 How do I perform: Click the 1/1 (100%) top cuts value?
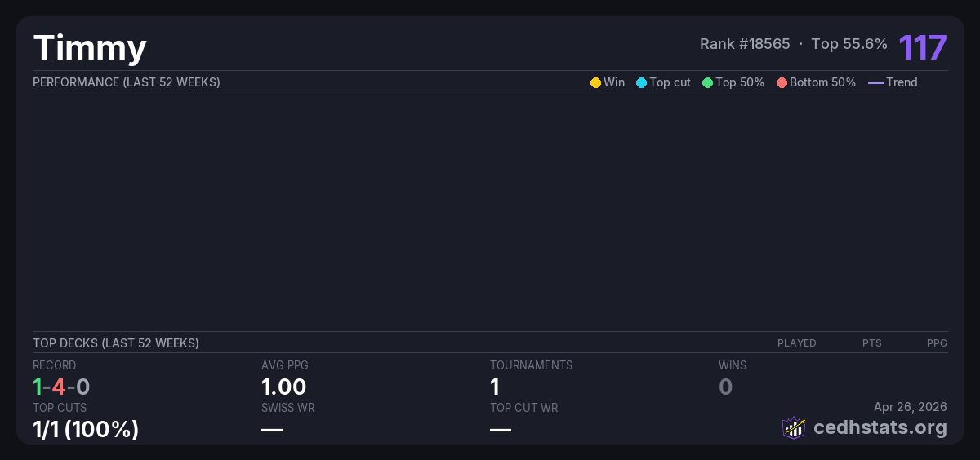point(86,429)
